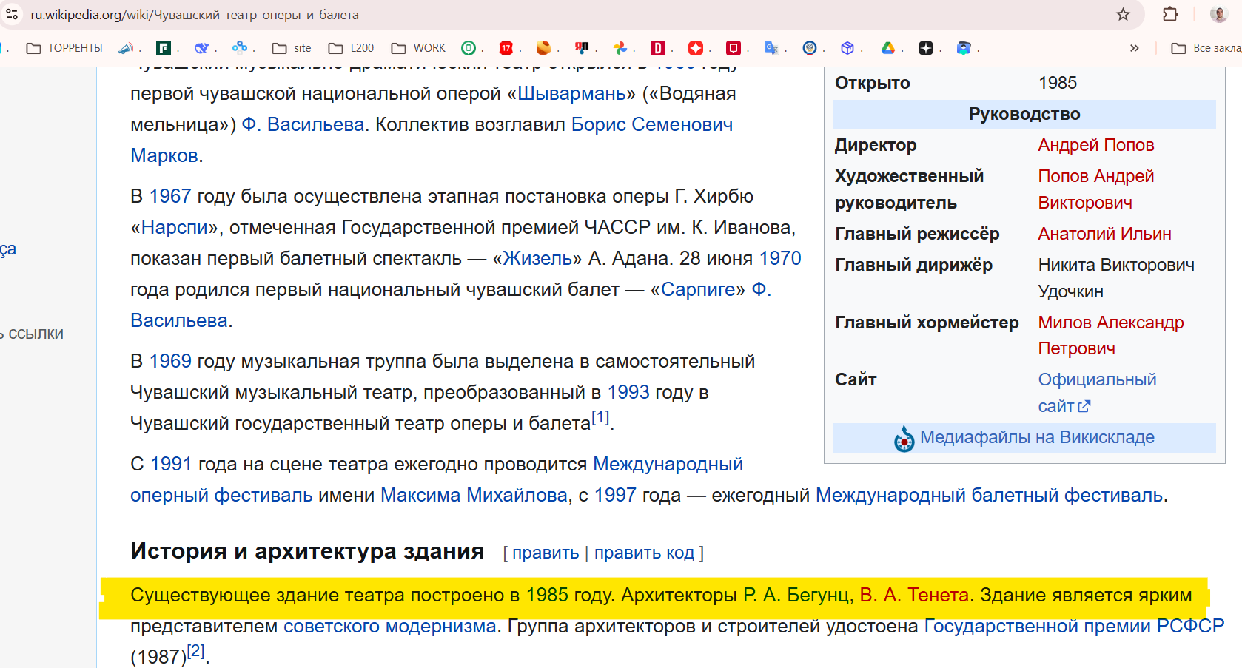Open the Все закладки folder

1206,48
